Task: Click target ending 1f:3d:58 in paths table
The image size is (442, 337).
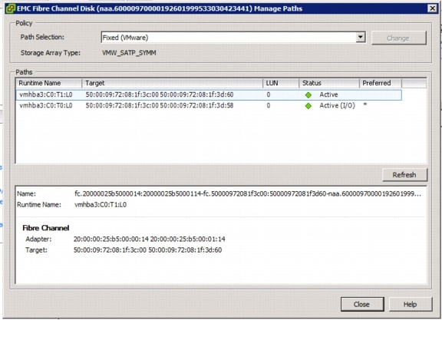Action: [x=160, y=105]
